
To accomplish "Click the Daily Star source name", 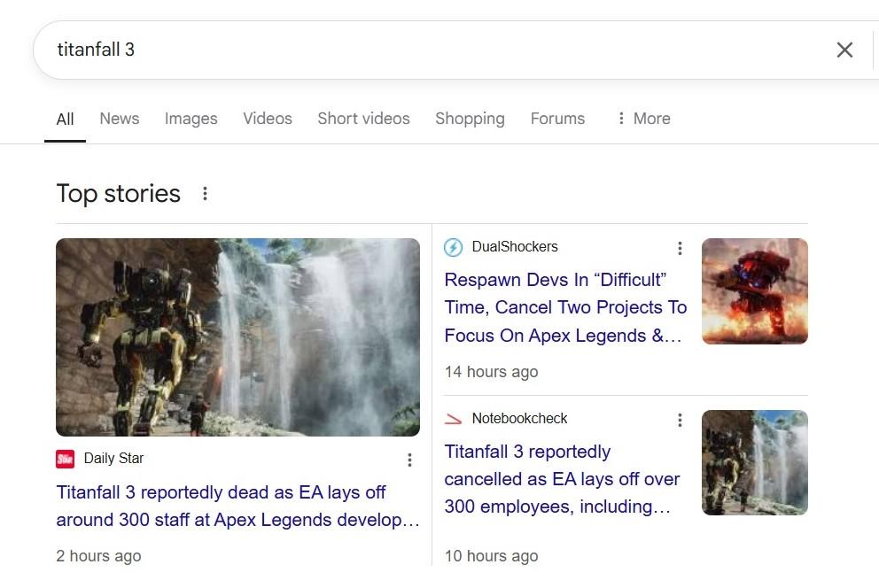I will (113, 459).
